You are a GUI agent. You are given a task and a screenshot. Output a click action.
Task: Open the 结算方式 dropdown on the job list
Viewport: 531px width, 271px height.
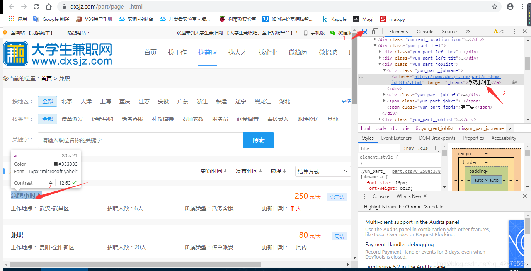(x=323, y=171)
